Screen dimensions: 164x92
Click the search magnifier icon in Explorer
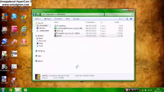point(132,14)
